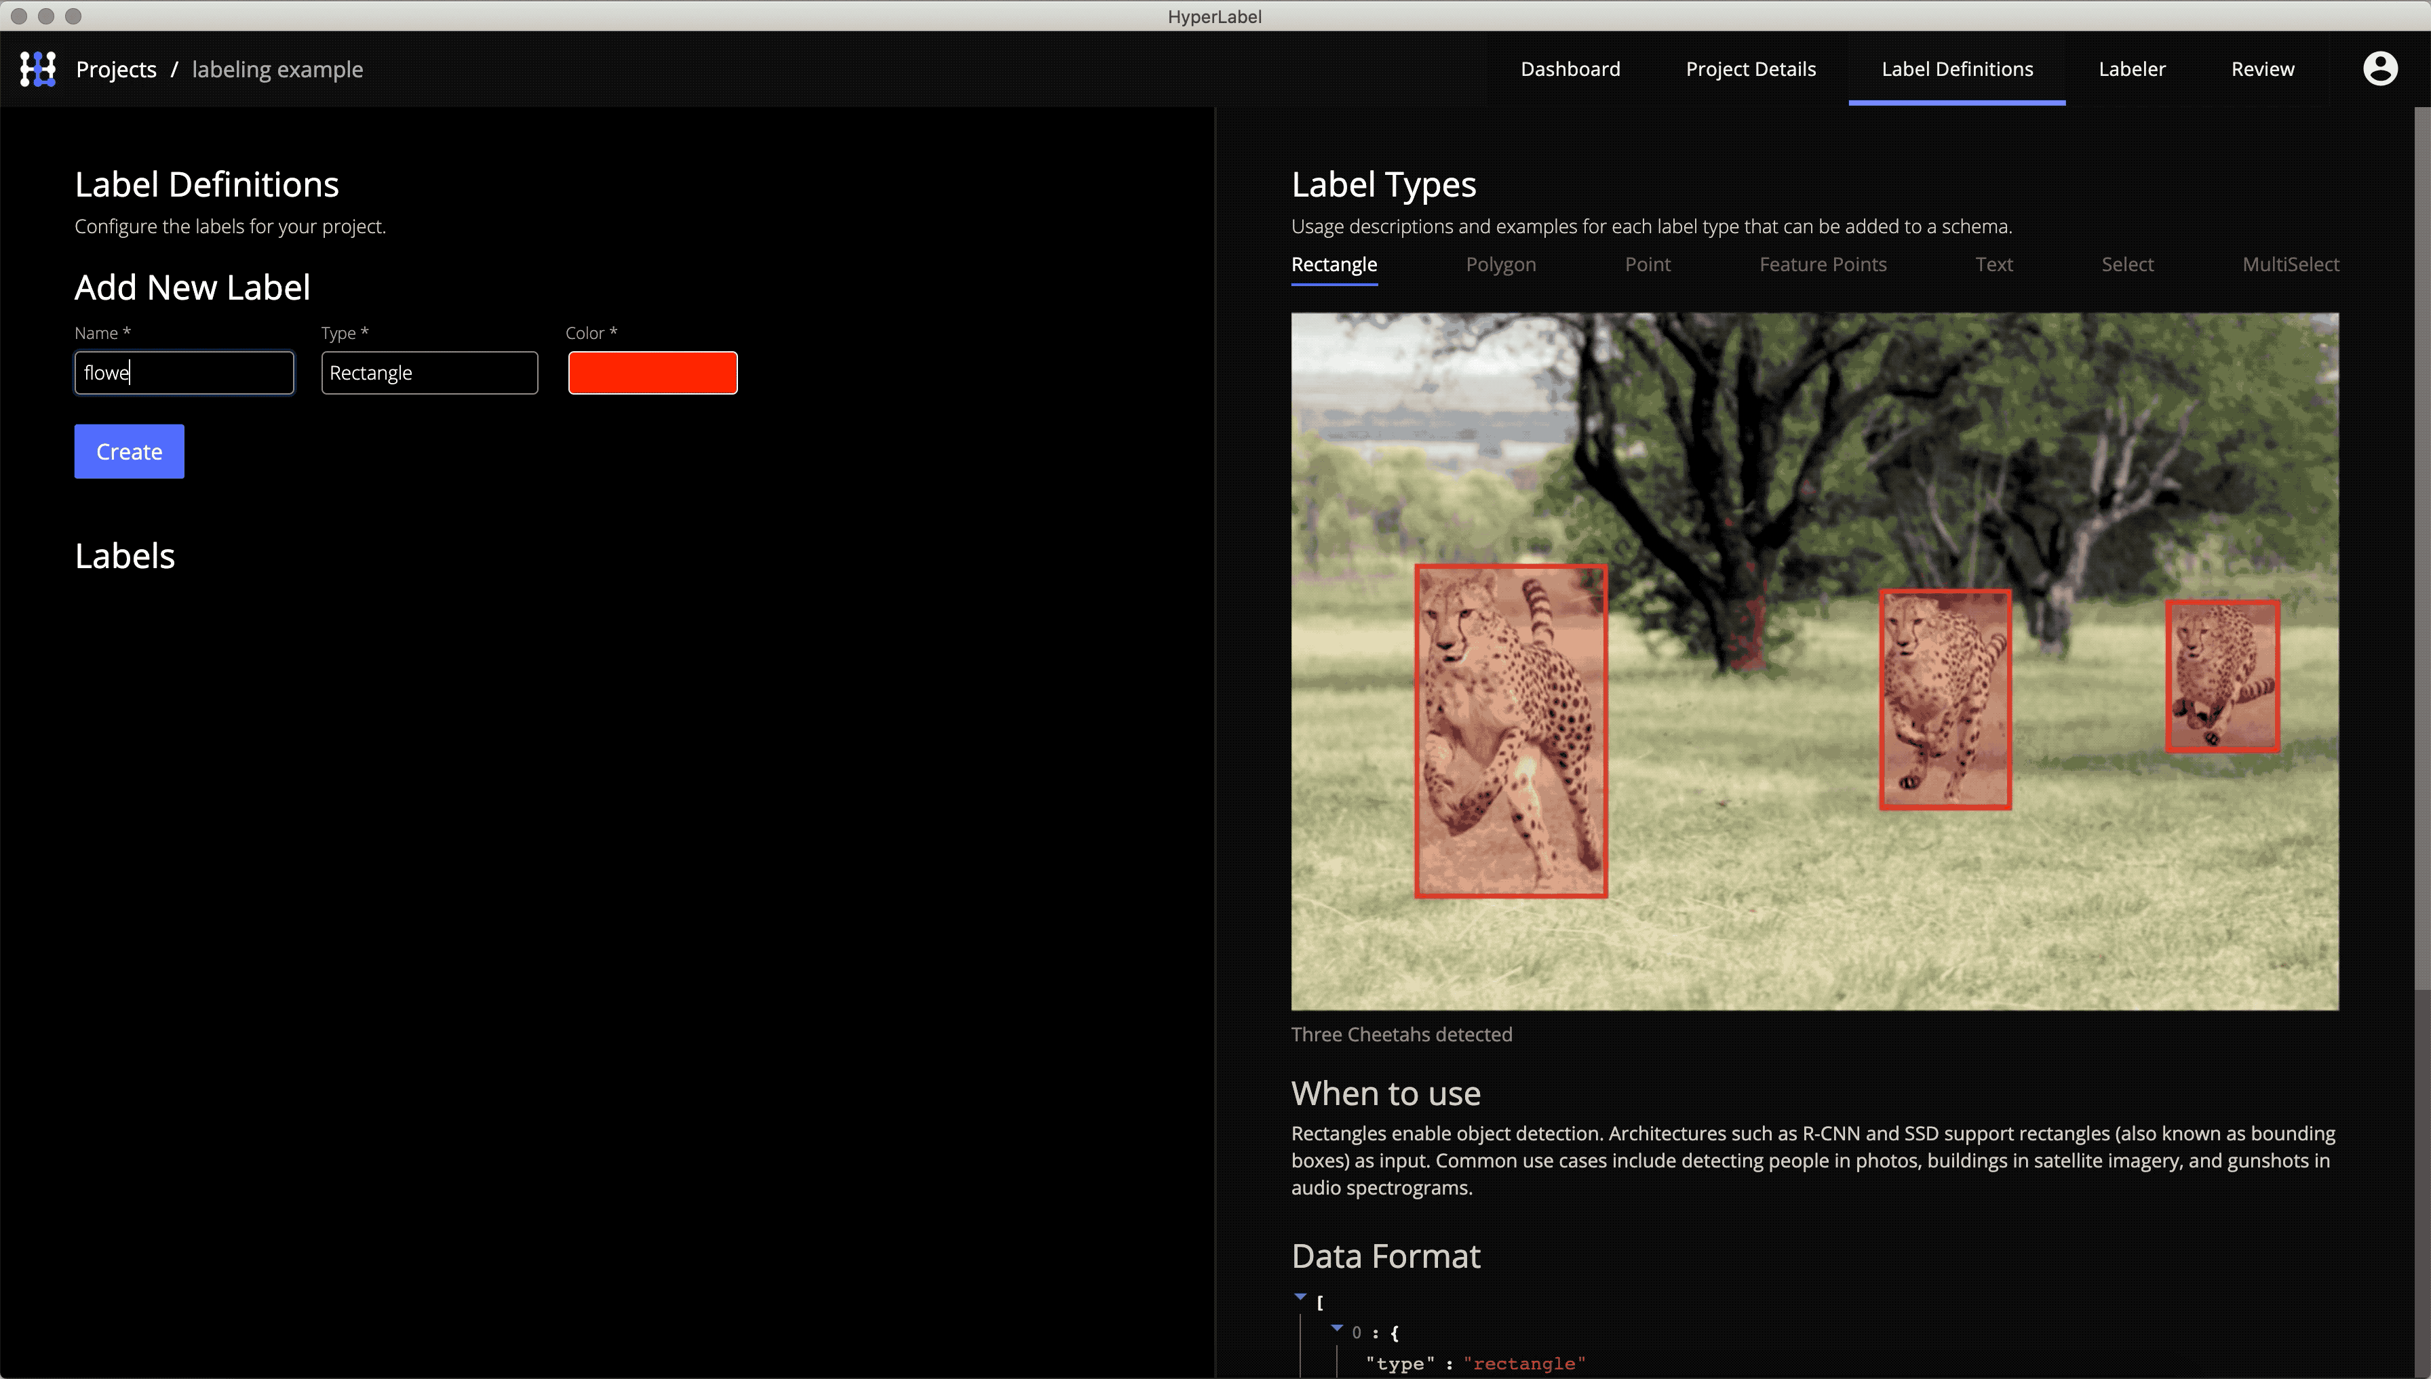
Task: Show the Point label type tab
Action: pos(1648,265)
